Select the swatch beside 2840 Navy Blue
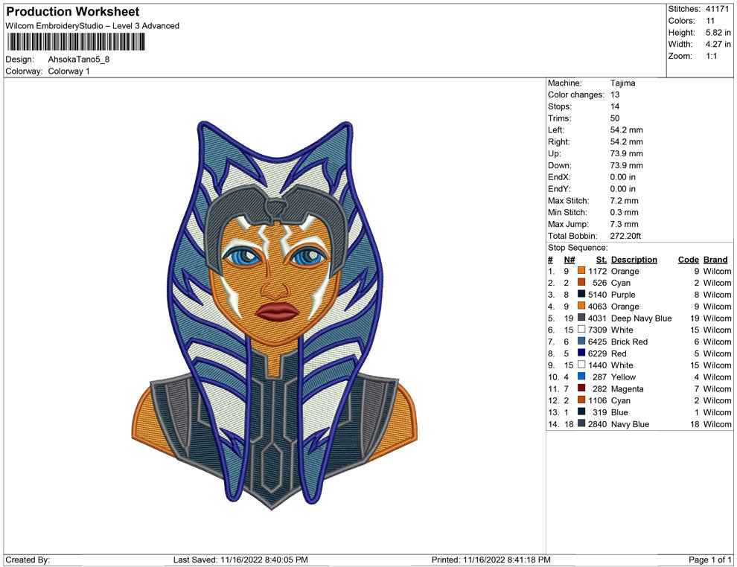 click(x=581, y=423)
